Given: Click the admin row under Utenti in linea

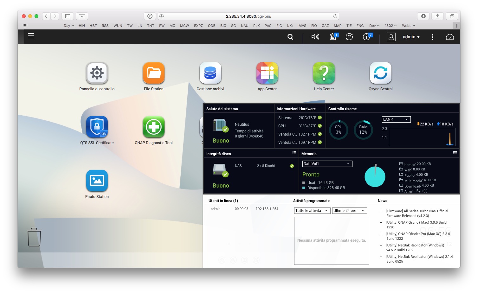Looking at the screenshot, I should coord(244,209).
